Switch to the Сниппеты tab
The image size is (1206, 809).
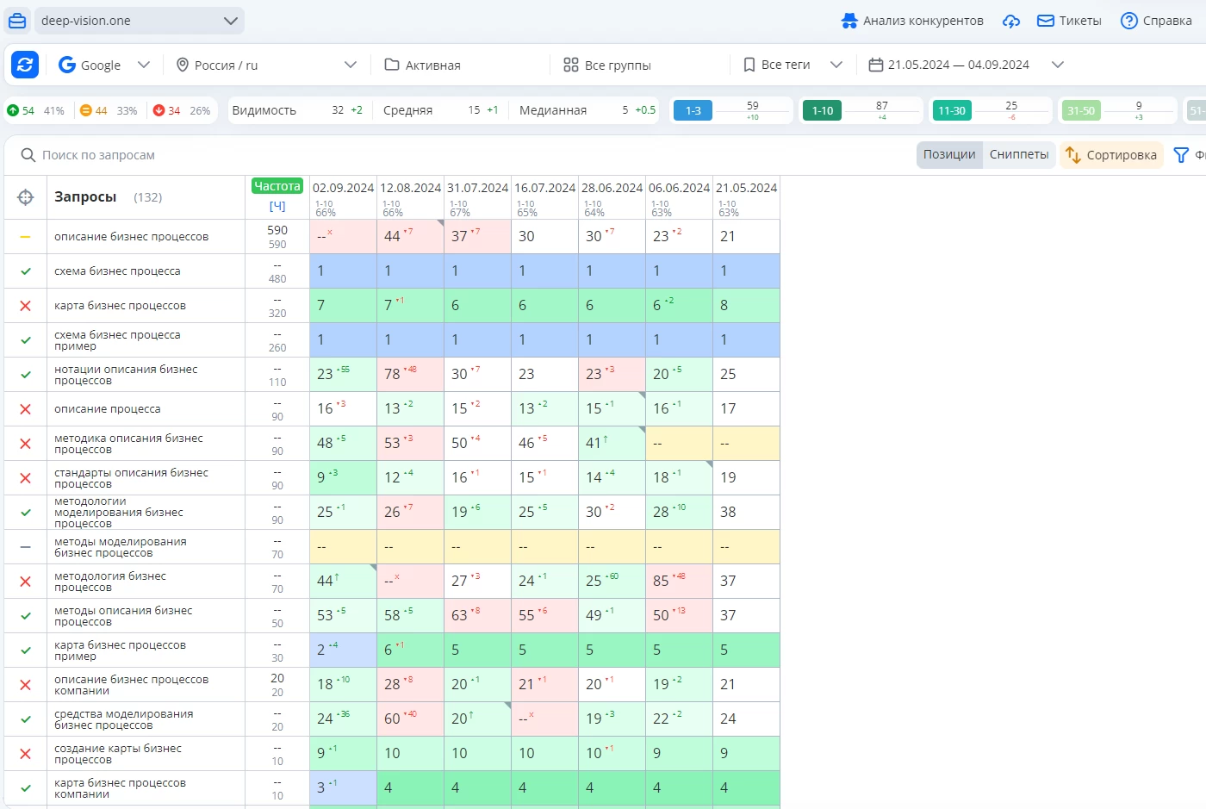[x=1018, y=155]
